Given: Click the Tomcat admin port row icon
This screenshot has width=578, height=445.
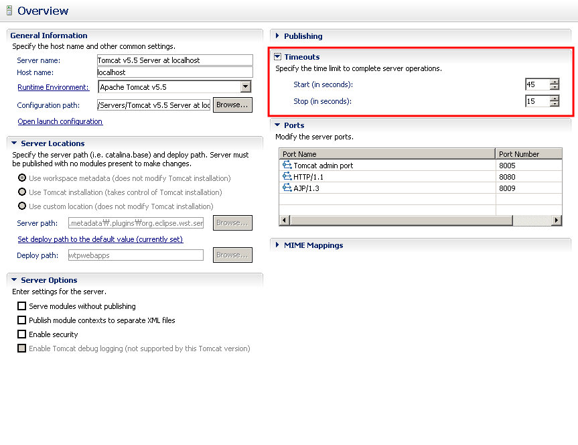Looking at the screenshot, I should 287,165.
